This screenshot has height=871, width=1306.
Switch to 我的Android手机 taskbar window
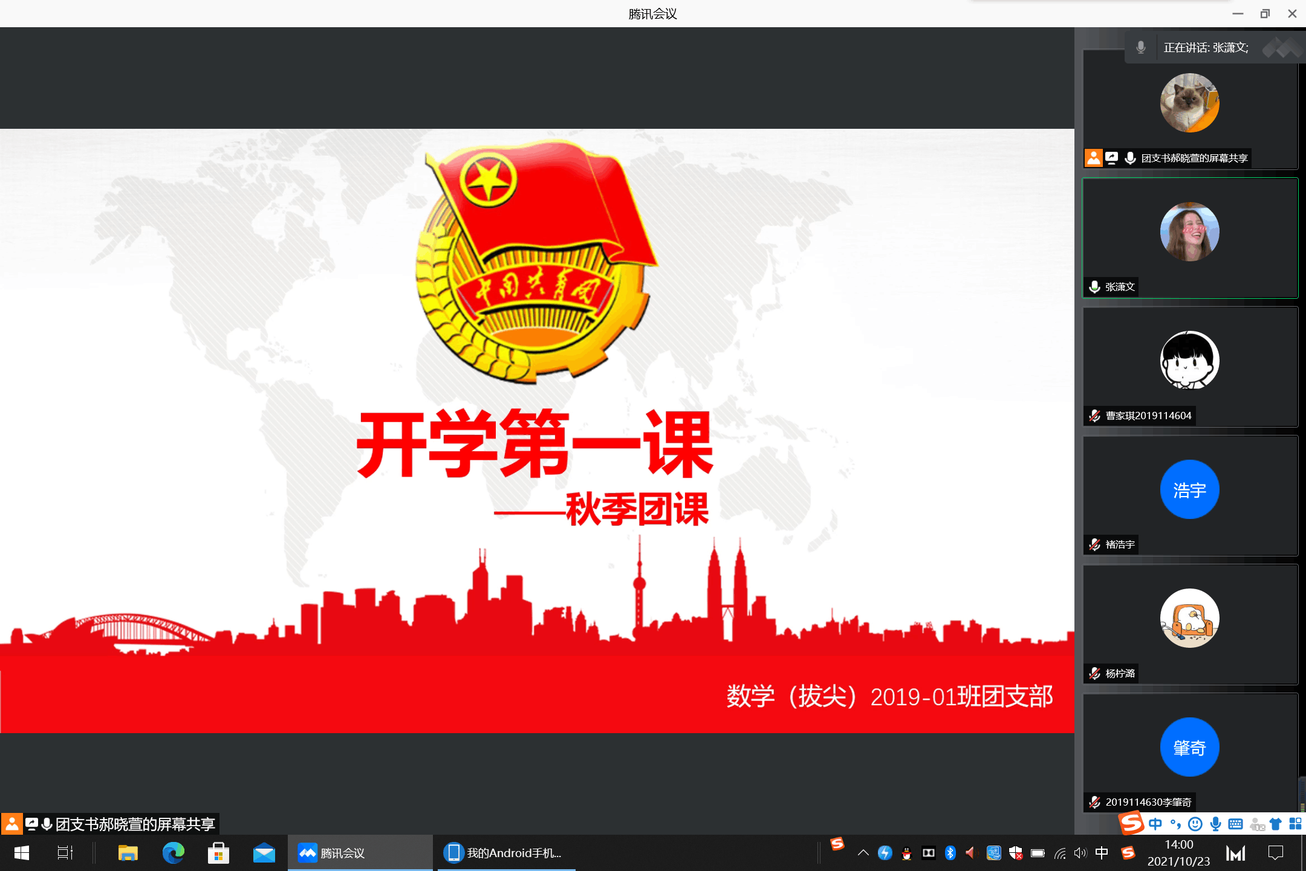pos(505,853)
